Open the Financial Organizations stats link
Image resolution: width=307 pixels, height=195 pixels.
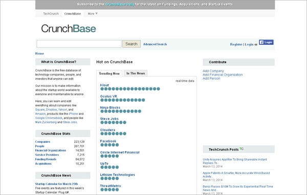coord(51,151)
